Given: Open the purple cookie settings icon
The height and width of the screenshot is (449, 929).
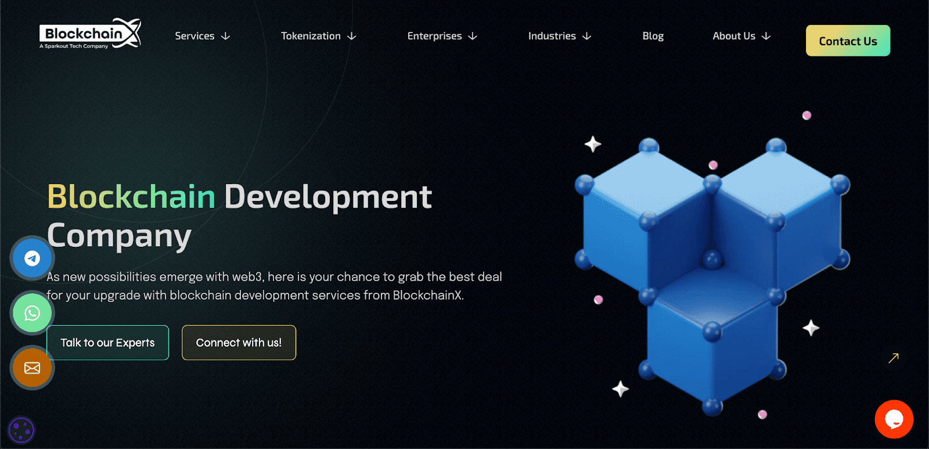Looking at the screenshot, I should point(21,430).
